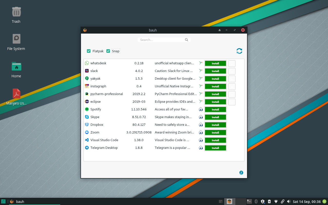This screenshot has width=328, height=205.
Task: Install Telegram Desktop
Action: coord(215,148)
